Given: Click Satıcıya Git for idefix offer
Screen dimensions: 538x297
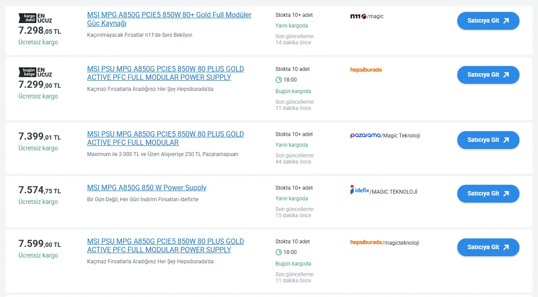Looking at the screenshot, I should (488, 194).
